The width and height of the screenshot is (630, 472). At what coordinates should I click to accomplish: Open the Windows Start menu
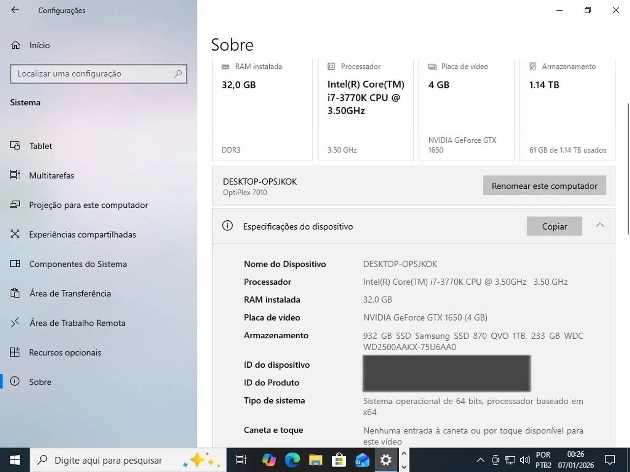tap(15, 460)
